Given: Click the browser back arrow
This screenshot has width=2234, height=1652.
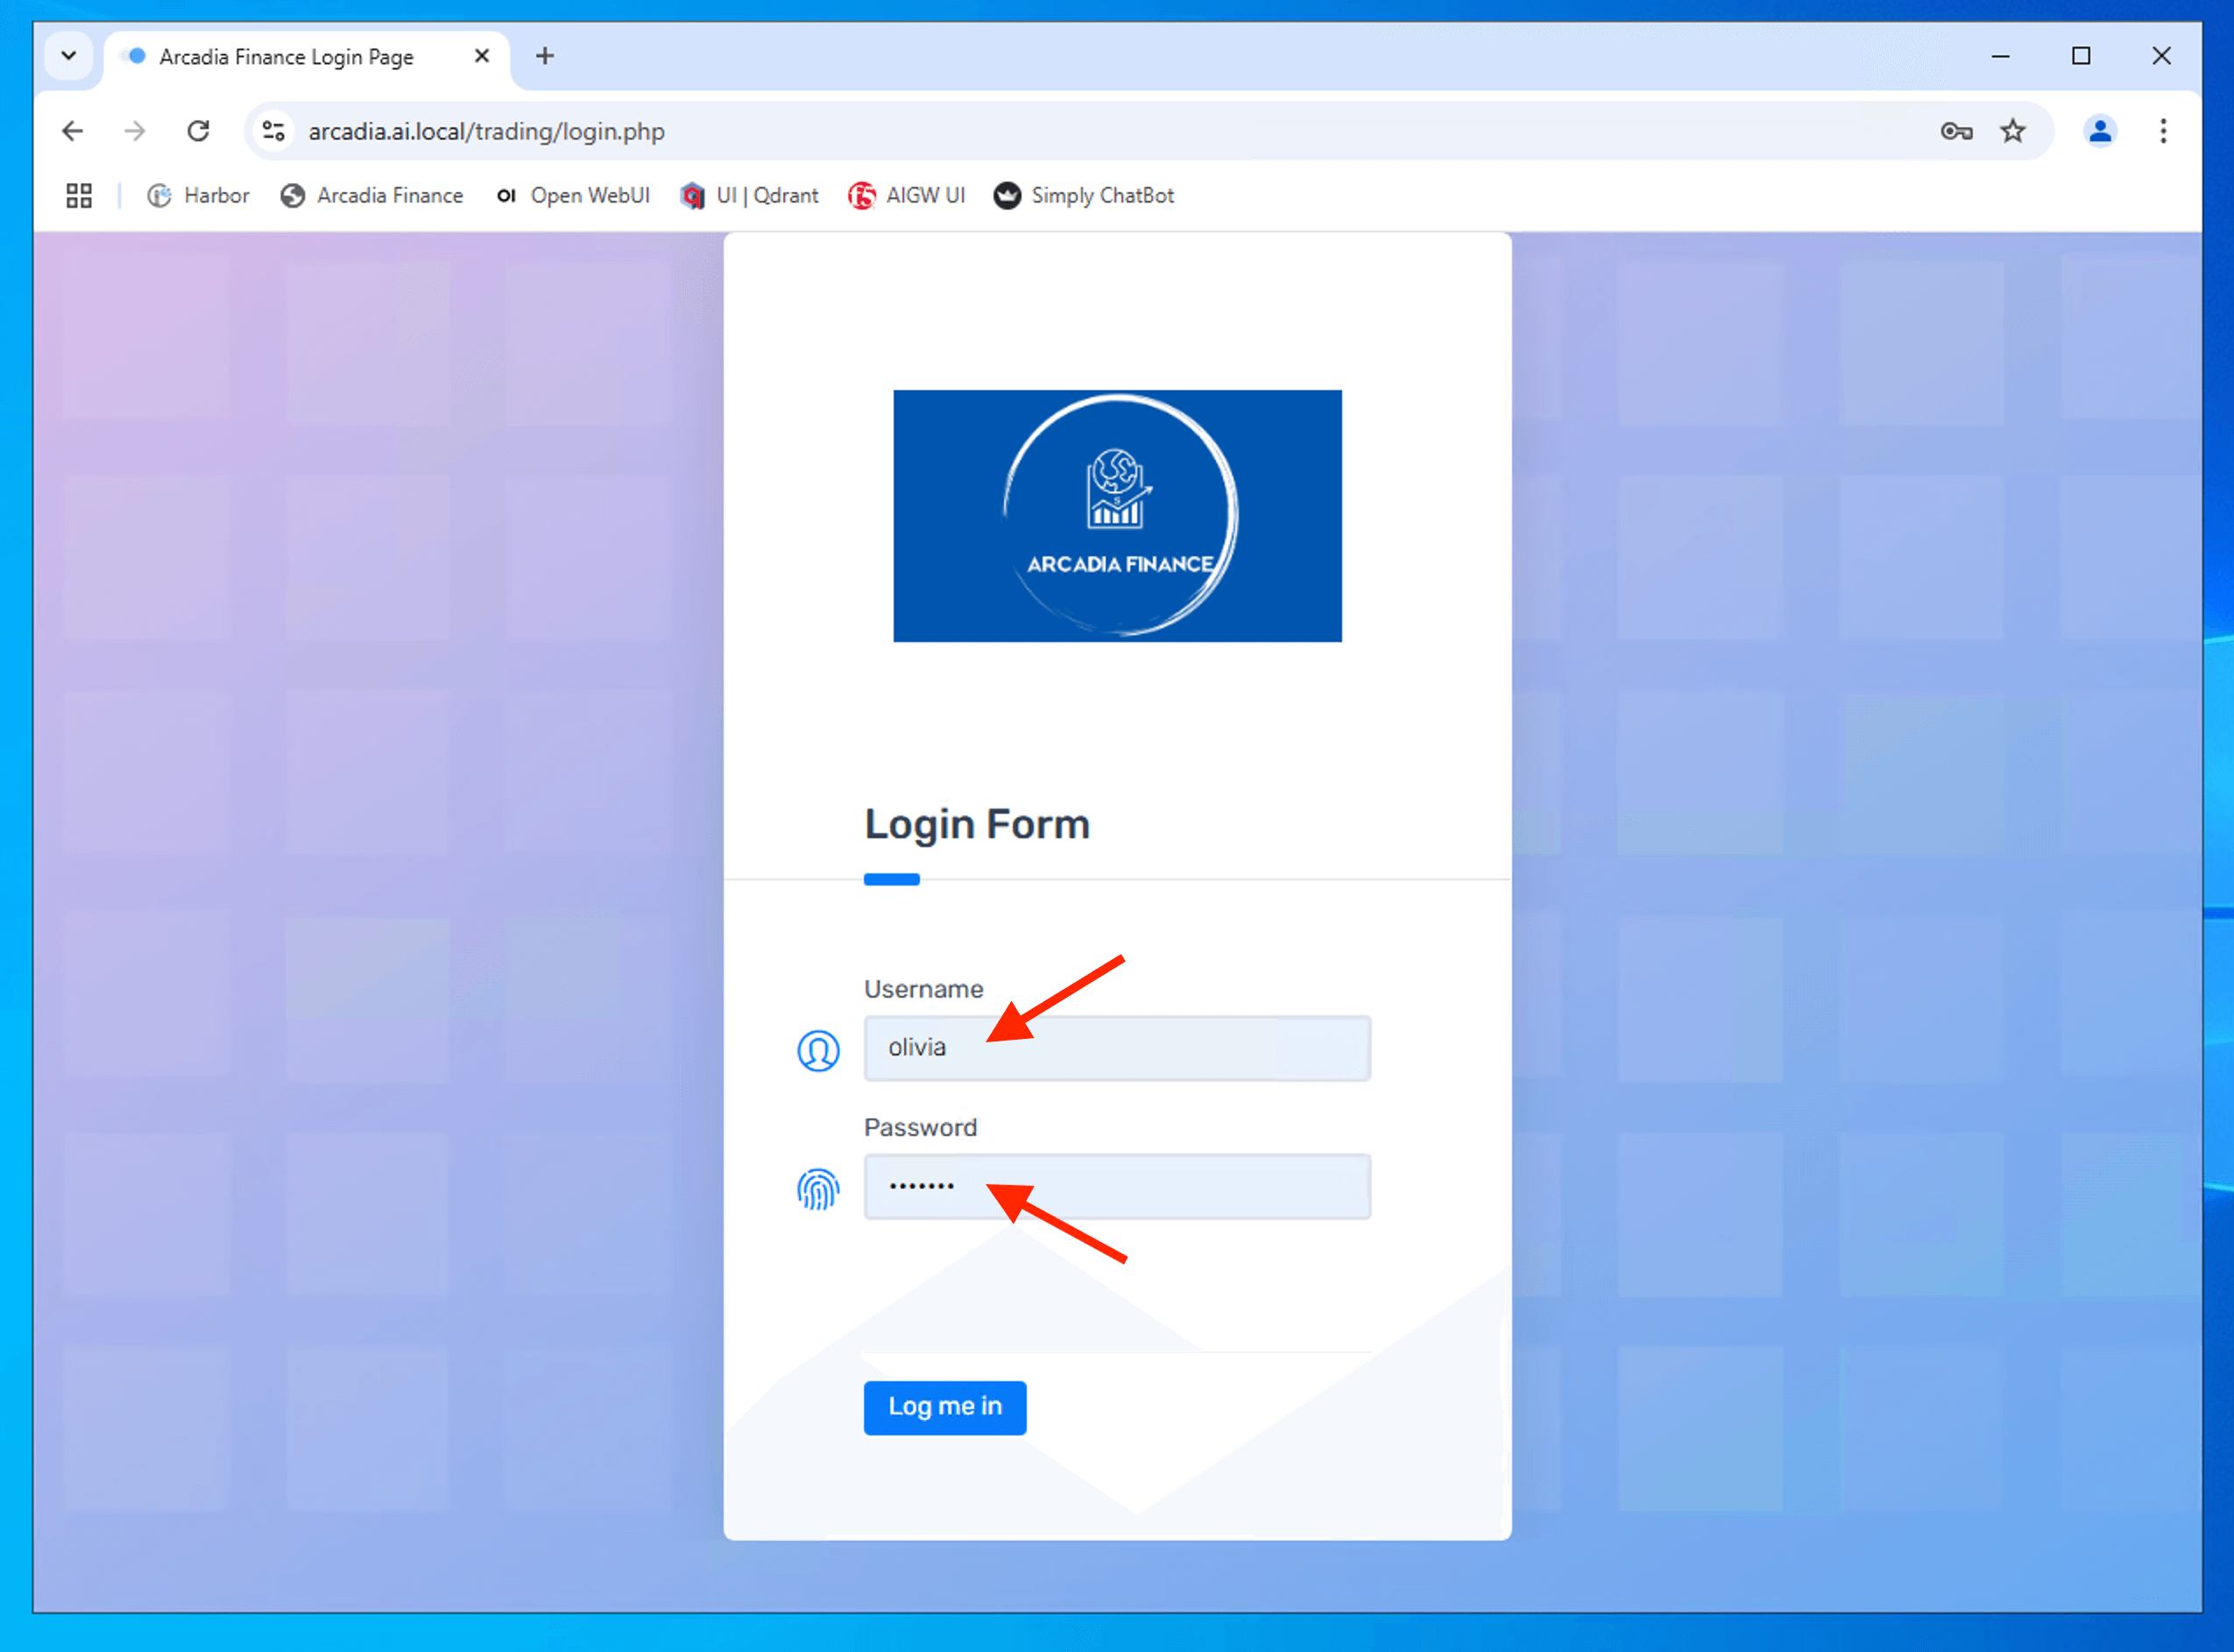Looking at the screenshot, I should coord(72,131).
